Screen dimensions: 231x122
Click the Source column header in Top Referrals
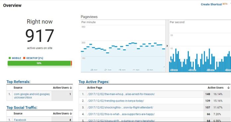click(18, 88)
